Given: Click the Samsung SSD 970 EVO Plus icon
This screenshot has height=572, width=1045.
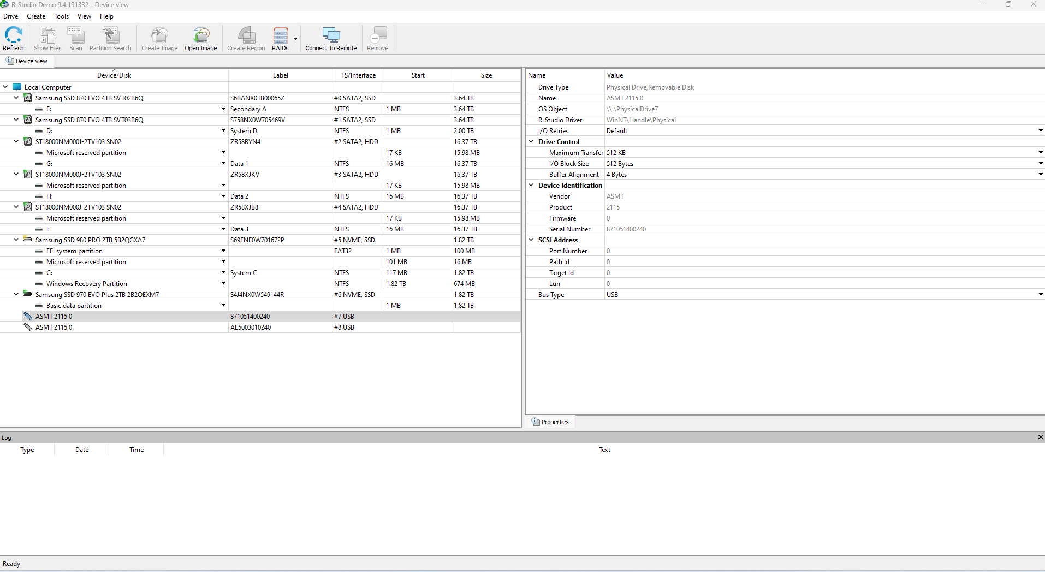Looking at the screenshot, I should coord(28,294).
